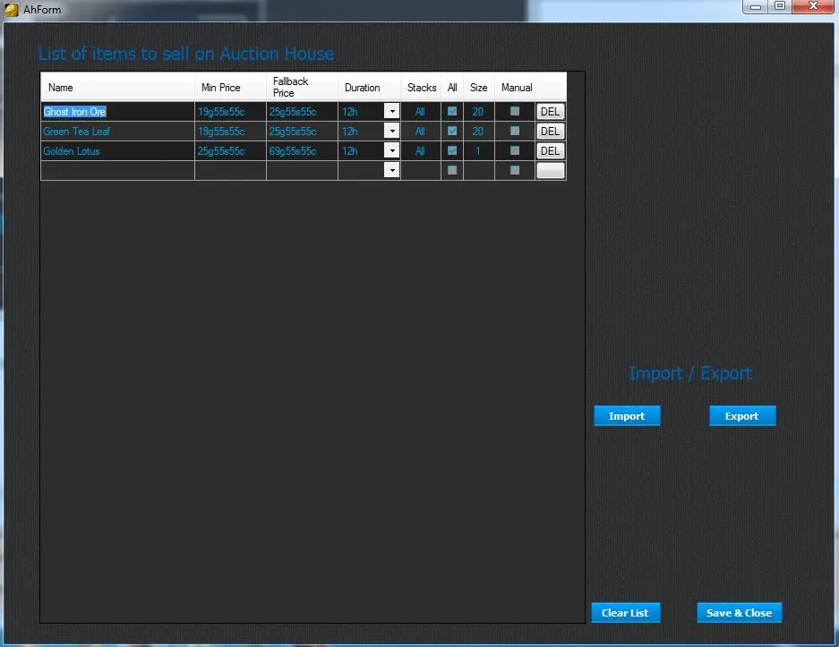Viewport: 839px width, 647px height.
Task: Expand Duration dropdown for Green Tea Leaf
Action: [391, 132]
